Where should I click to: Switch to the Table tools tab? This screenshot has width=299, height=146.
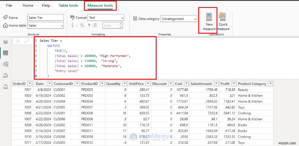pyautogui.click(x=68, y=6)
